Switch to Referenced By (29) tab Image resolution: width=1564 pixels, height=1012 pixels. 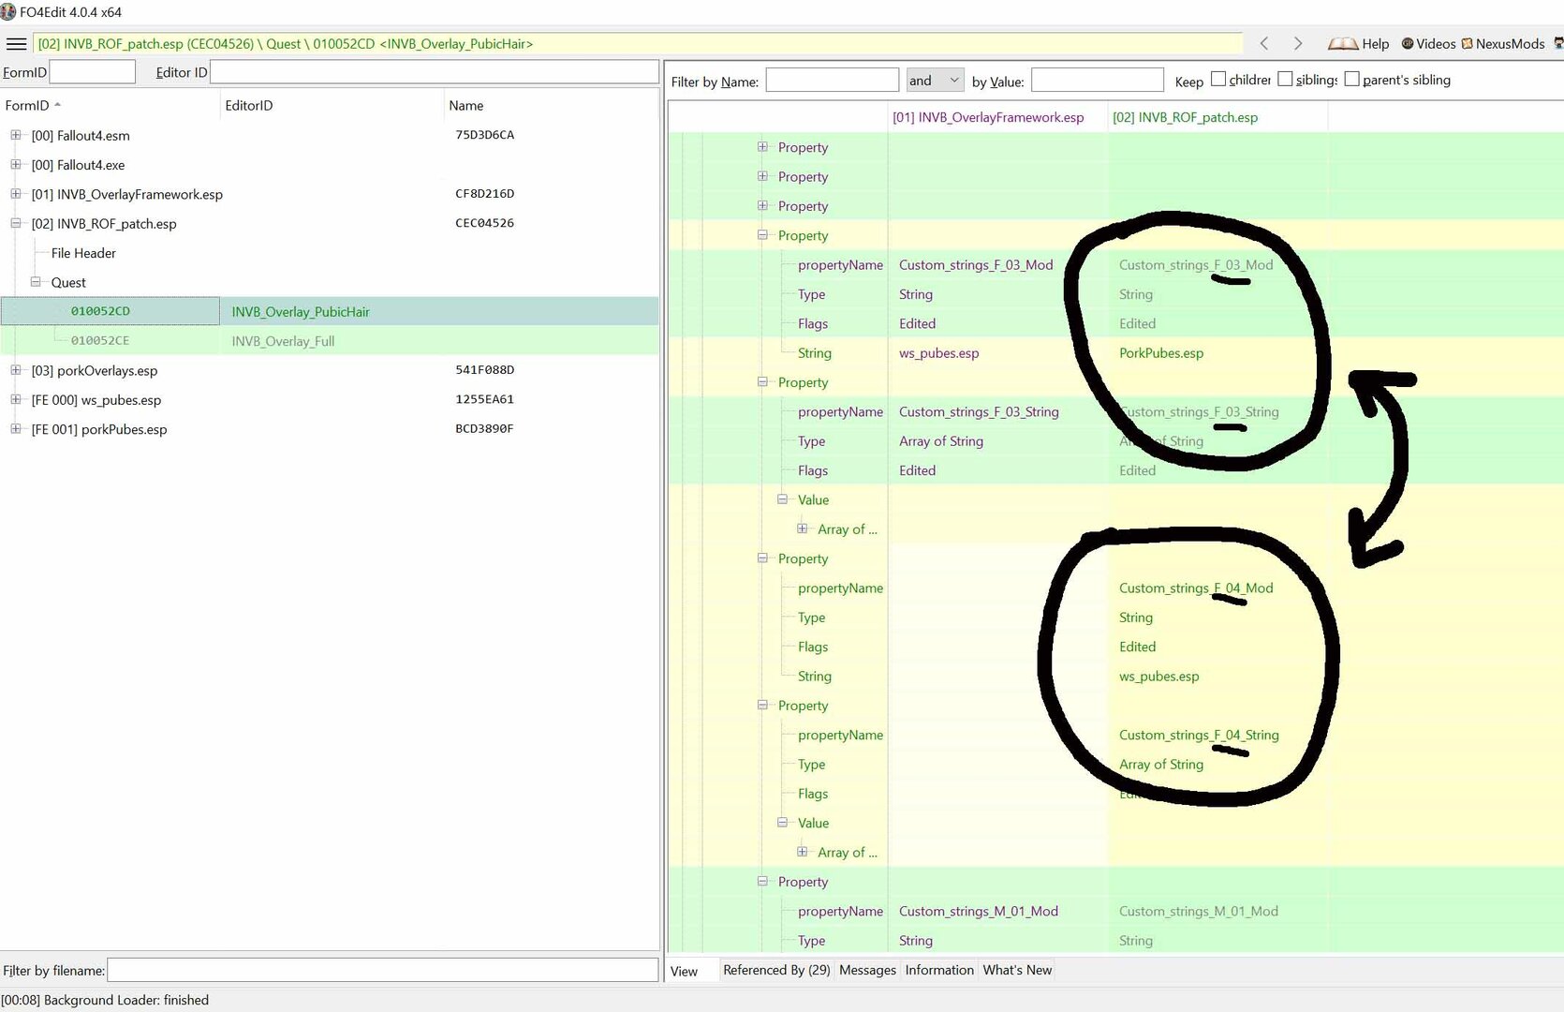[x=776, y=970]
